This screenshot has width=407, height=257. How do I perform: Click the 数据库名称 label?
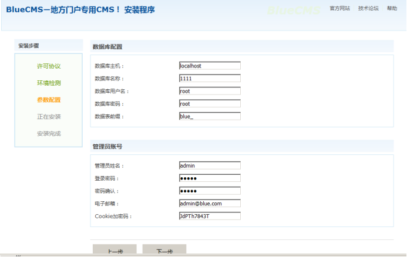(109, 79)
